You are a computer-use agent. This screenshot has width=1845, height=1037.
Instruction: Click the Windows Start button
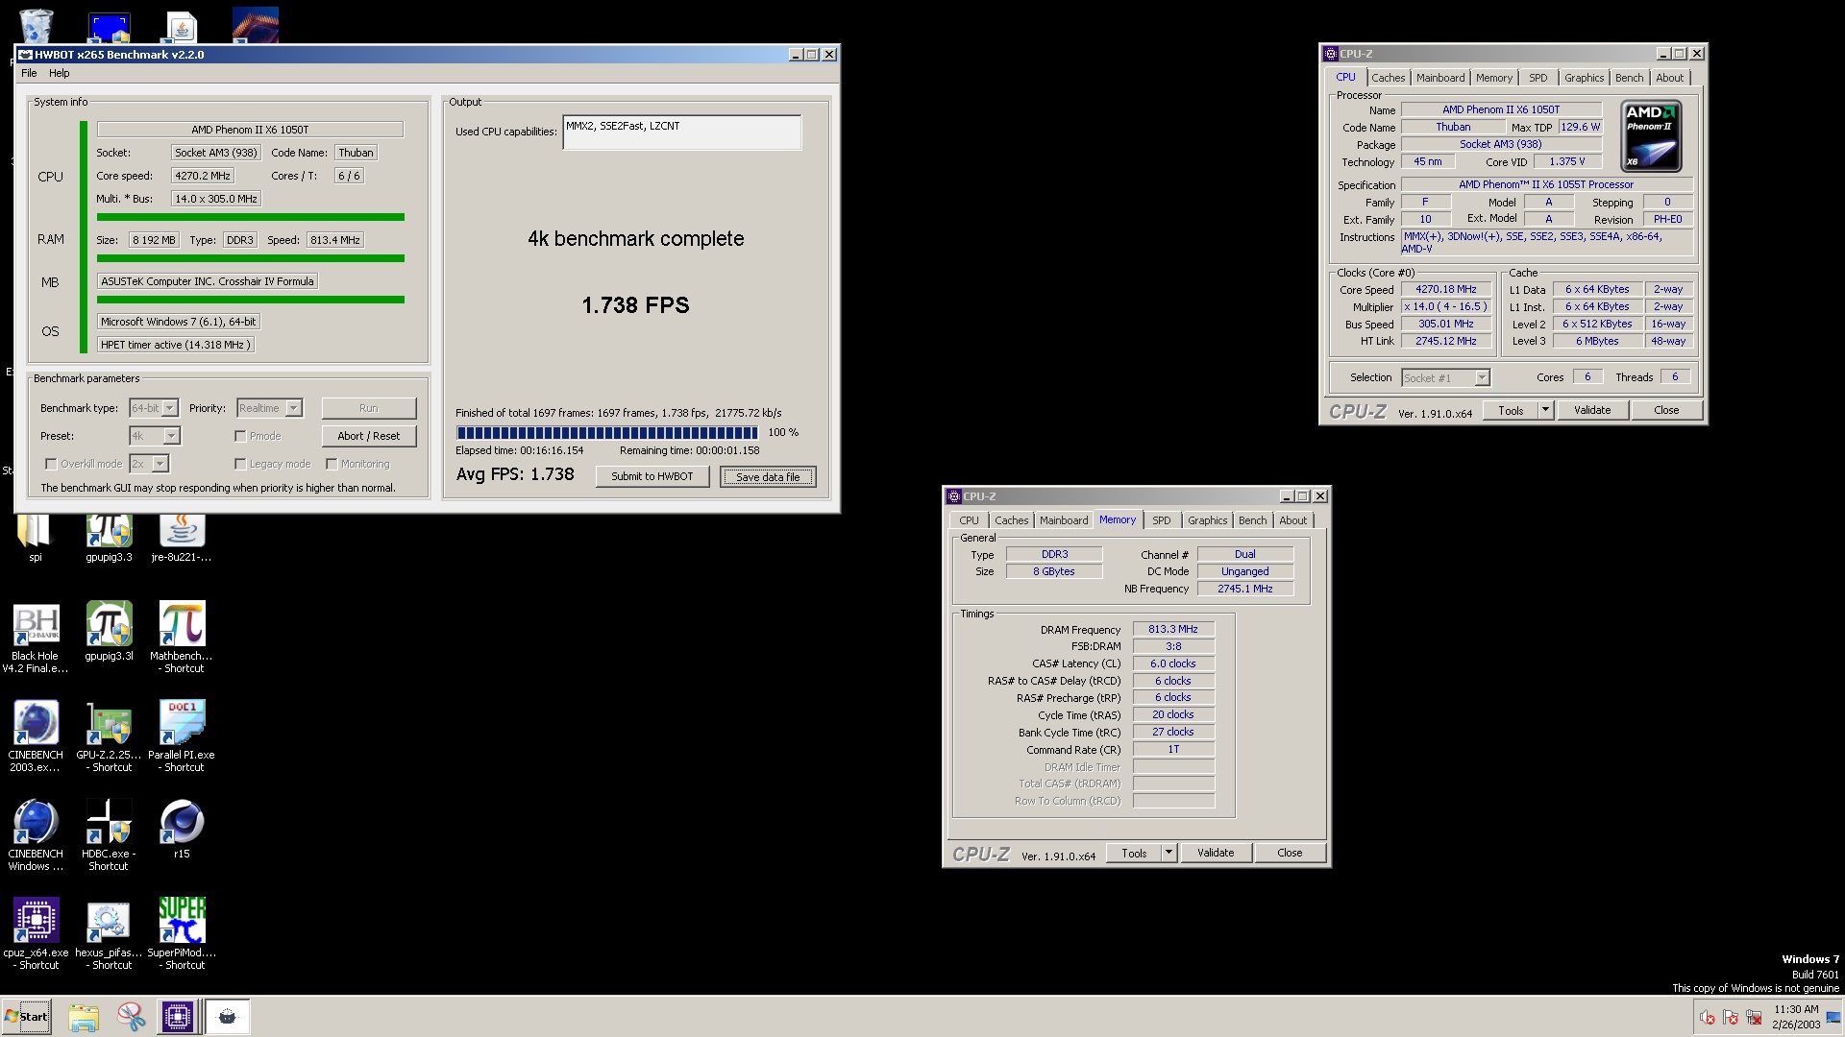(27, 1017)
